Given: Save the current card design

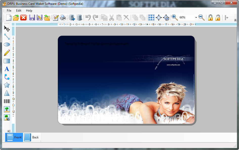Looking at the screenshot, I should pyautogui.click(x=32, y=17).
